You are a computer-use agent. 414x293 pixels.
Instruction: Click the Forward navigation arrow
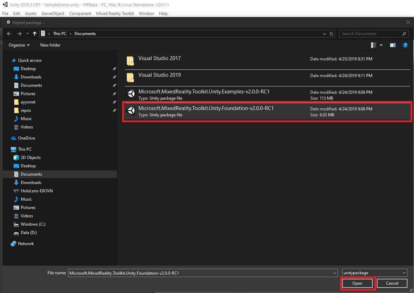click(x=19, y=34)
